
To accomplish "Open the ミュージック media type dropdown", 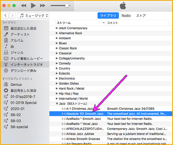I will pos(33,15).
